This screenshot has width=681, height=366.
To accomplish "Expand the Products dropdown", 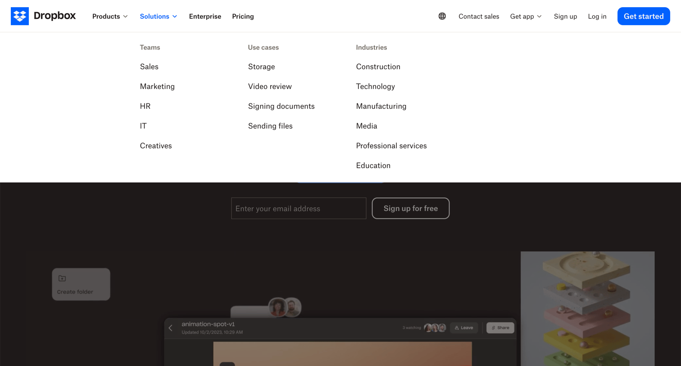I will click(x=110, y=16).
